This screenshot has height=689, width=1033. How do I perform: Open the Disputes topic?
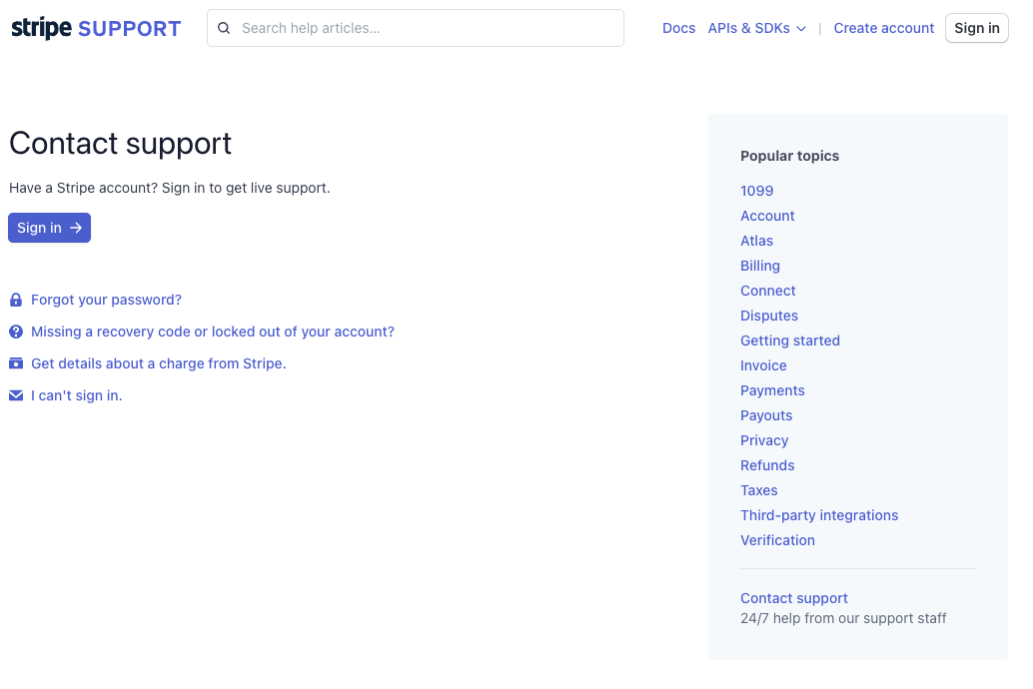click(x=769, y=317)
